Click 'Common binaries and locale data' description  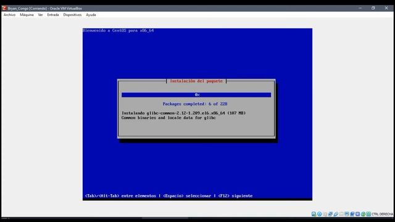pyautogui.click(x=168, y=118)
